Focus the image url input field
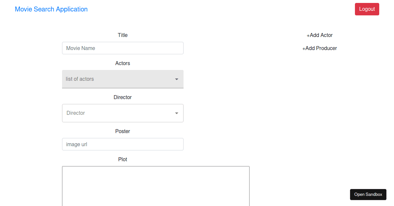Viewport: 394px width, 206px height. click(x=123, y=144)
